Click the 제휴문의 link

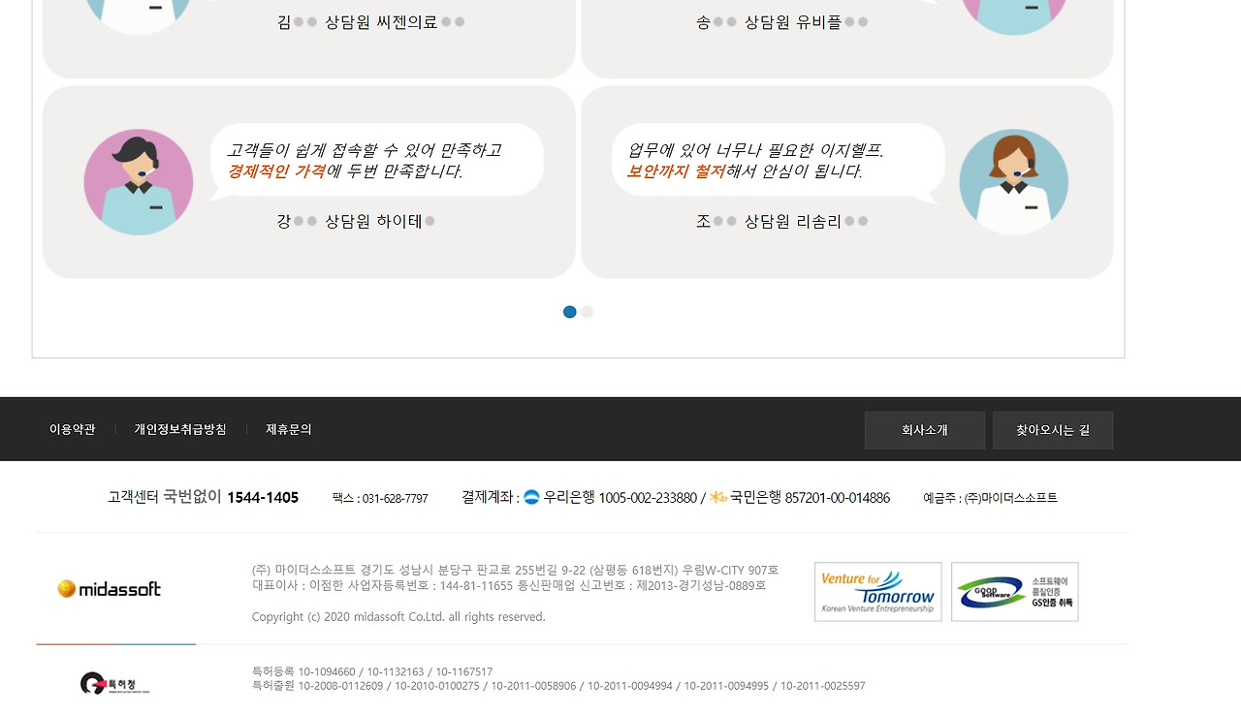pos(288,429)
